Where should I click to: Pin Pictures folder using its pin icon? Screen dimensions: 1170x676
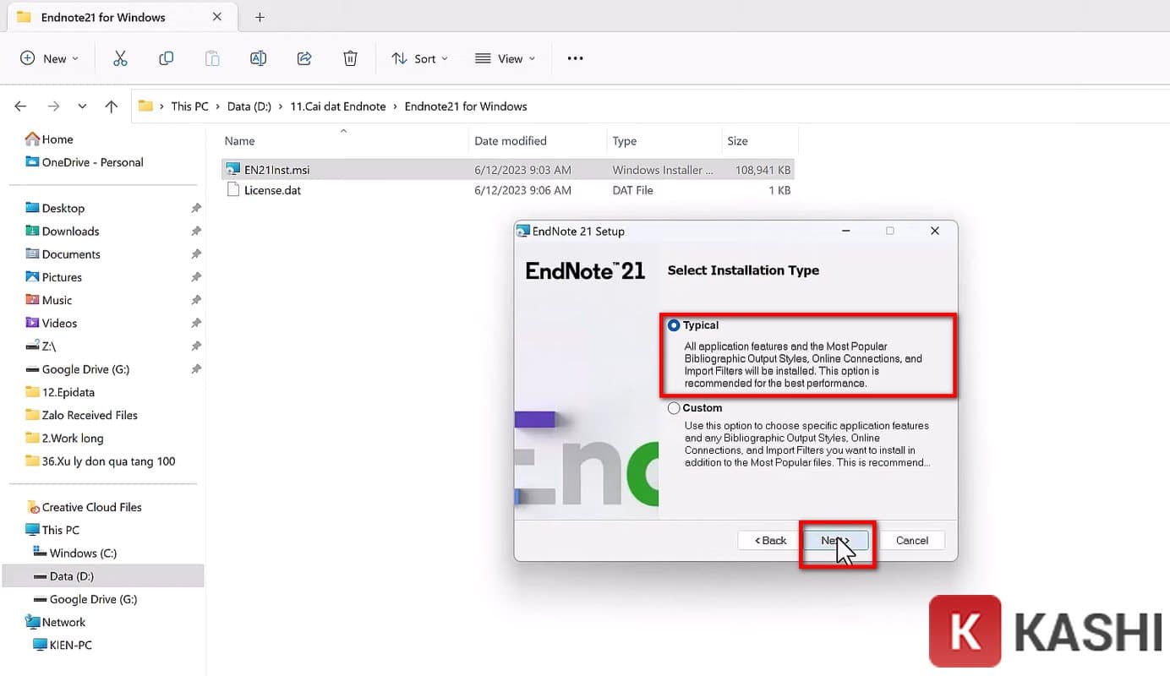tap(195, 276)
